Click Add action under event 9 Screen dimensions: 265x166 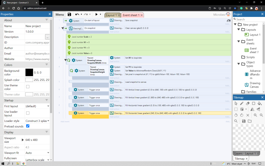point(115,117)
